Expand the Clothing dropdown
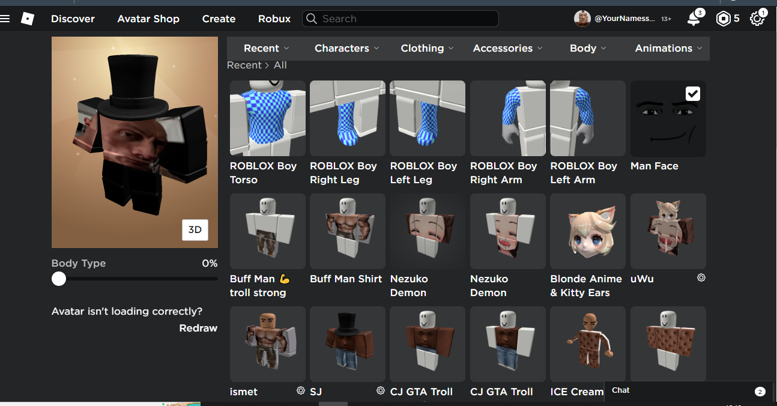This screenshot has width=777, height=406. (427, 48)
